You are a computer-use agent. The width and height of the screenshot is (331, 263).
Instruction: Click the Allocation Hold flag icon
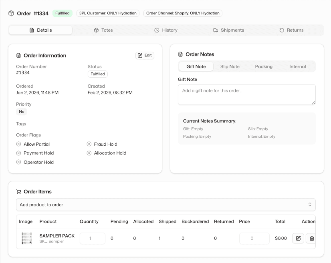click(89, 153)
